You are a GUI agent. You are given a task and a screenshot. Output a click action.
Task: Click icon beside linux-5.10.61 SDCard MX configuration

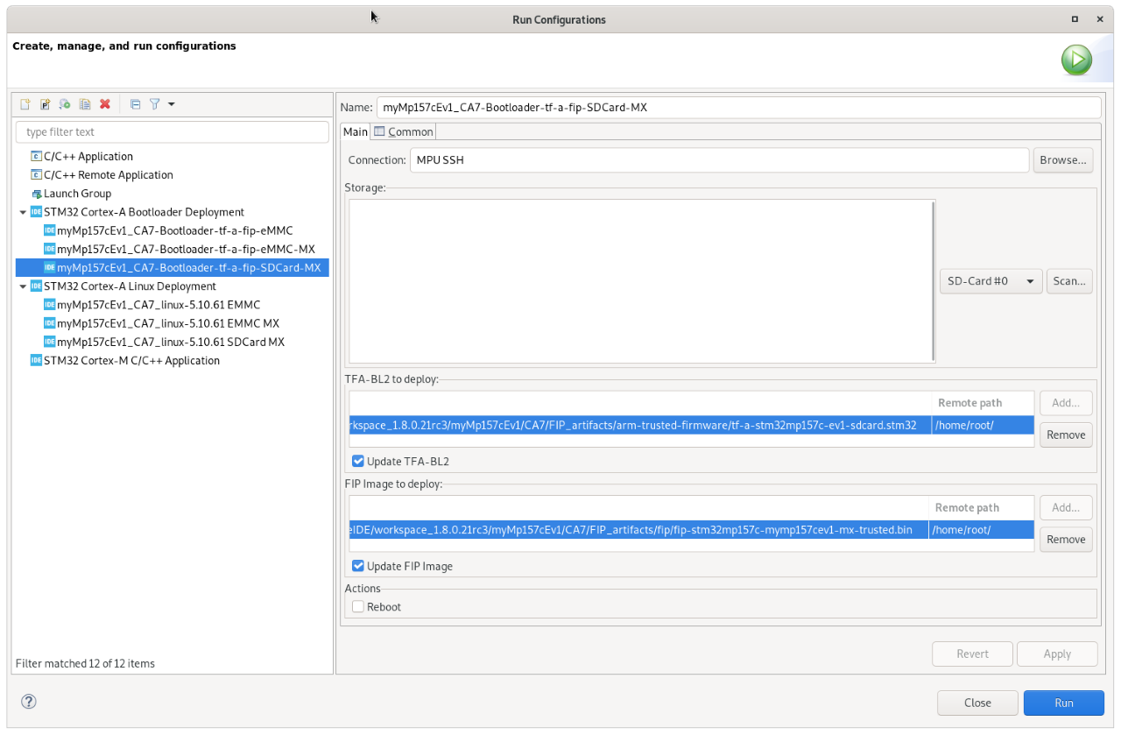pyautogui.click(x=49, y=342)
